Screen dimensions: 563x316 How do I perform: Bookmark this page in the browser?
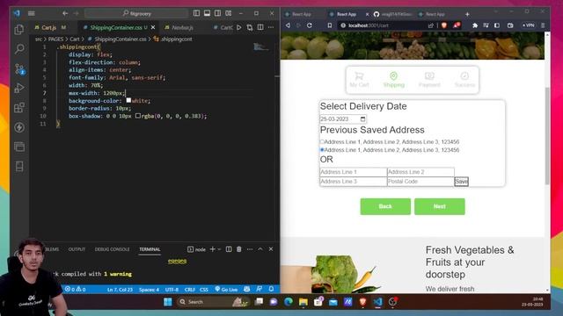[330, 25]
